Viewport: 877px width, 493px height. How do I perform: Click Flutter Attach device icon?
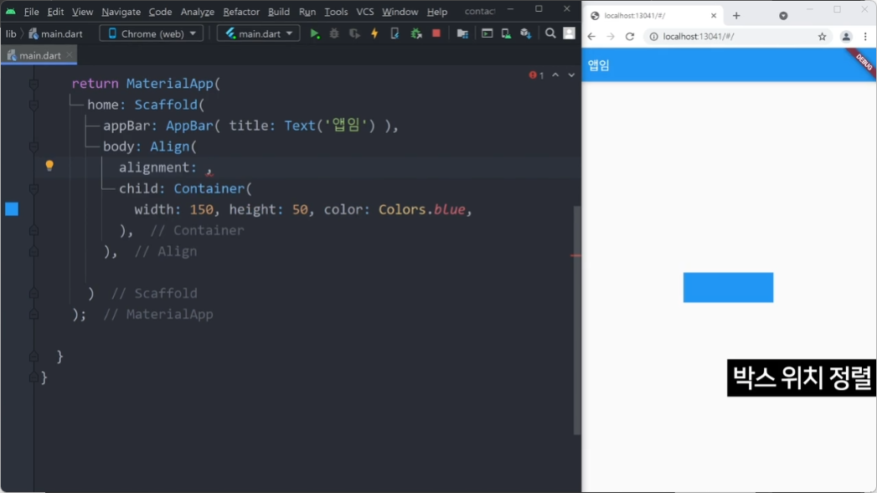point(395,33)
